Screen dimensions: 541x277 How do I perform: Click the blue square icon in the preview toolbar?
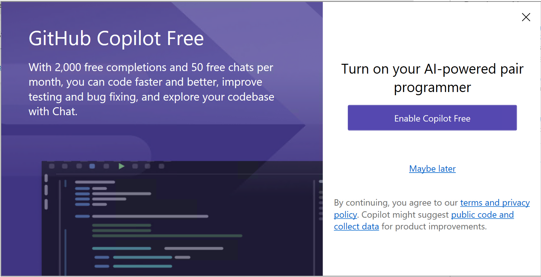click(92, 166)
